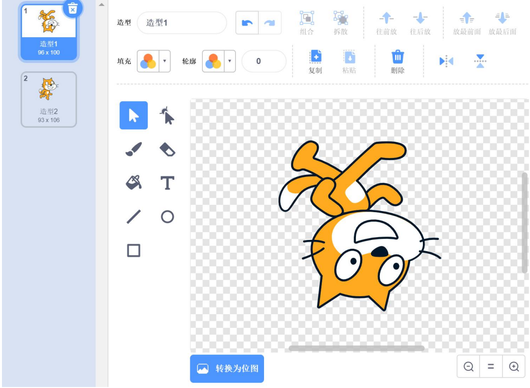Select the arrow Select tool
The width and height of the screenshot is (530, 388).
(133, 115)
